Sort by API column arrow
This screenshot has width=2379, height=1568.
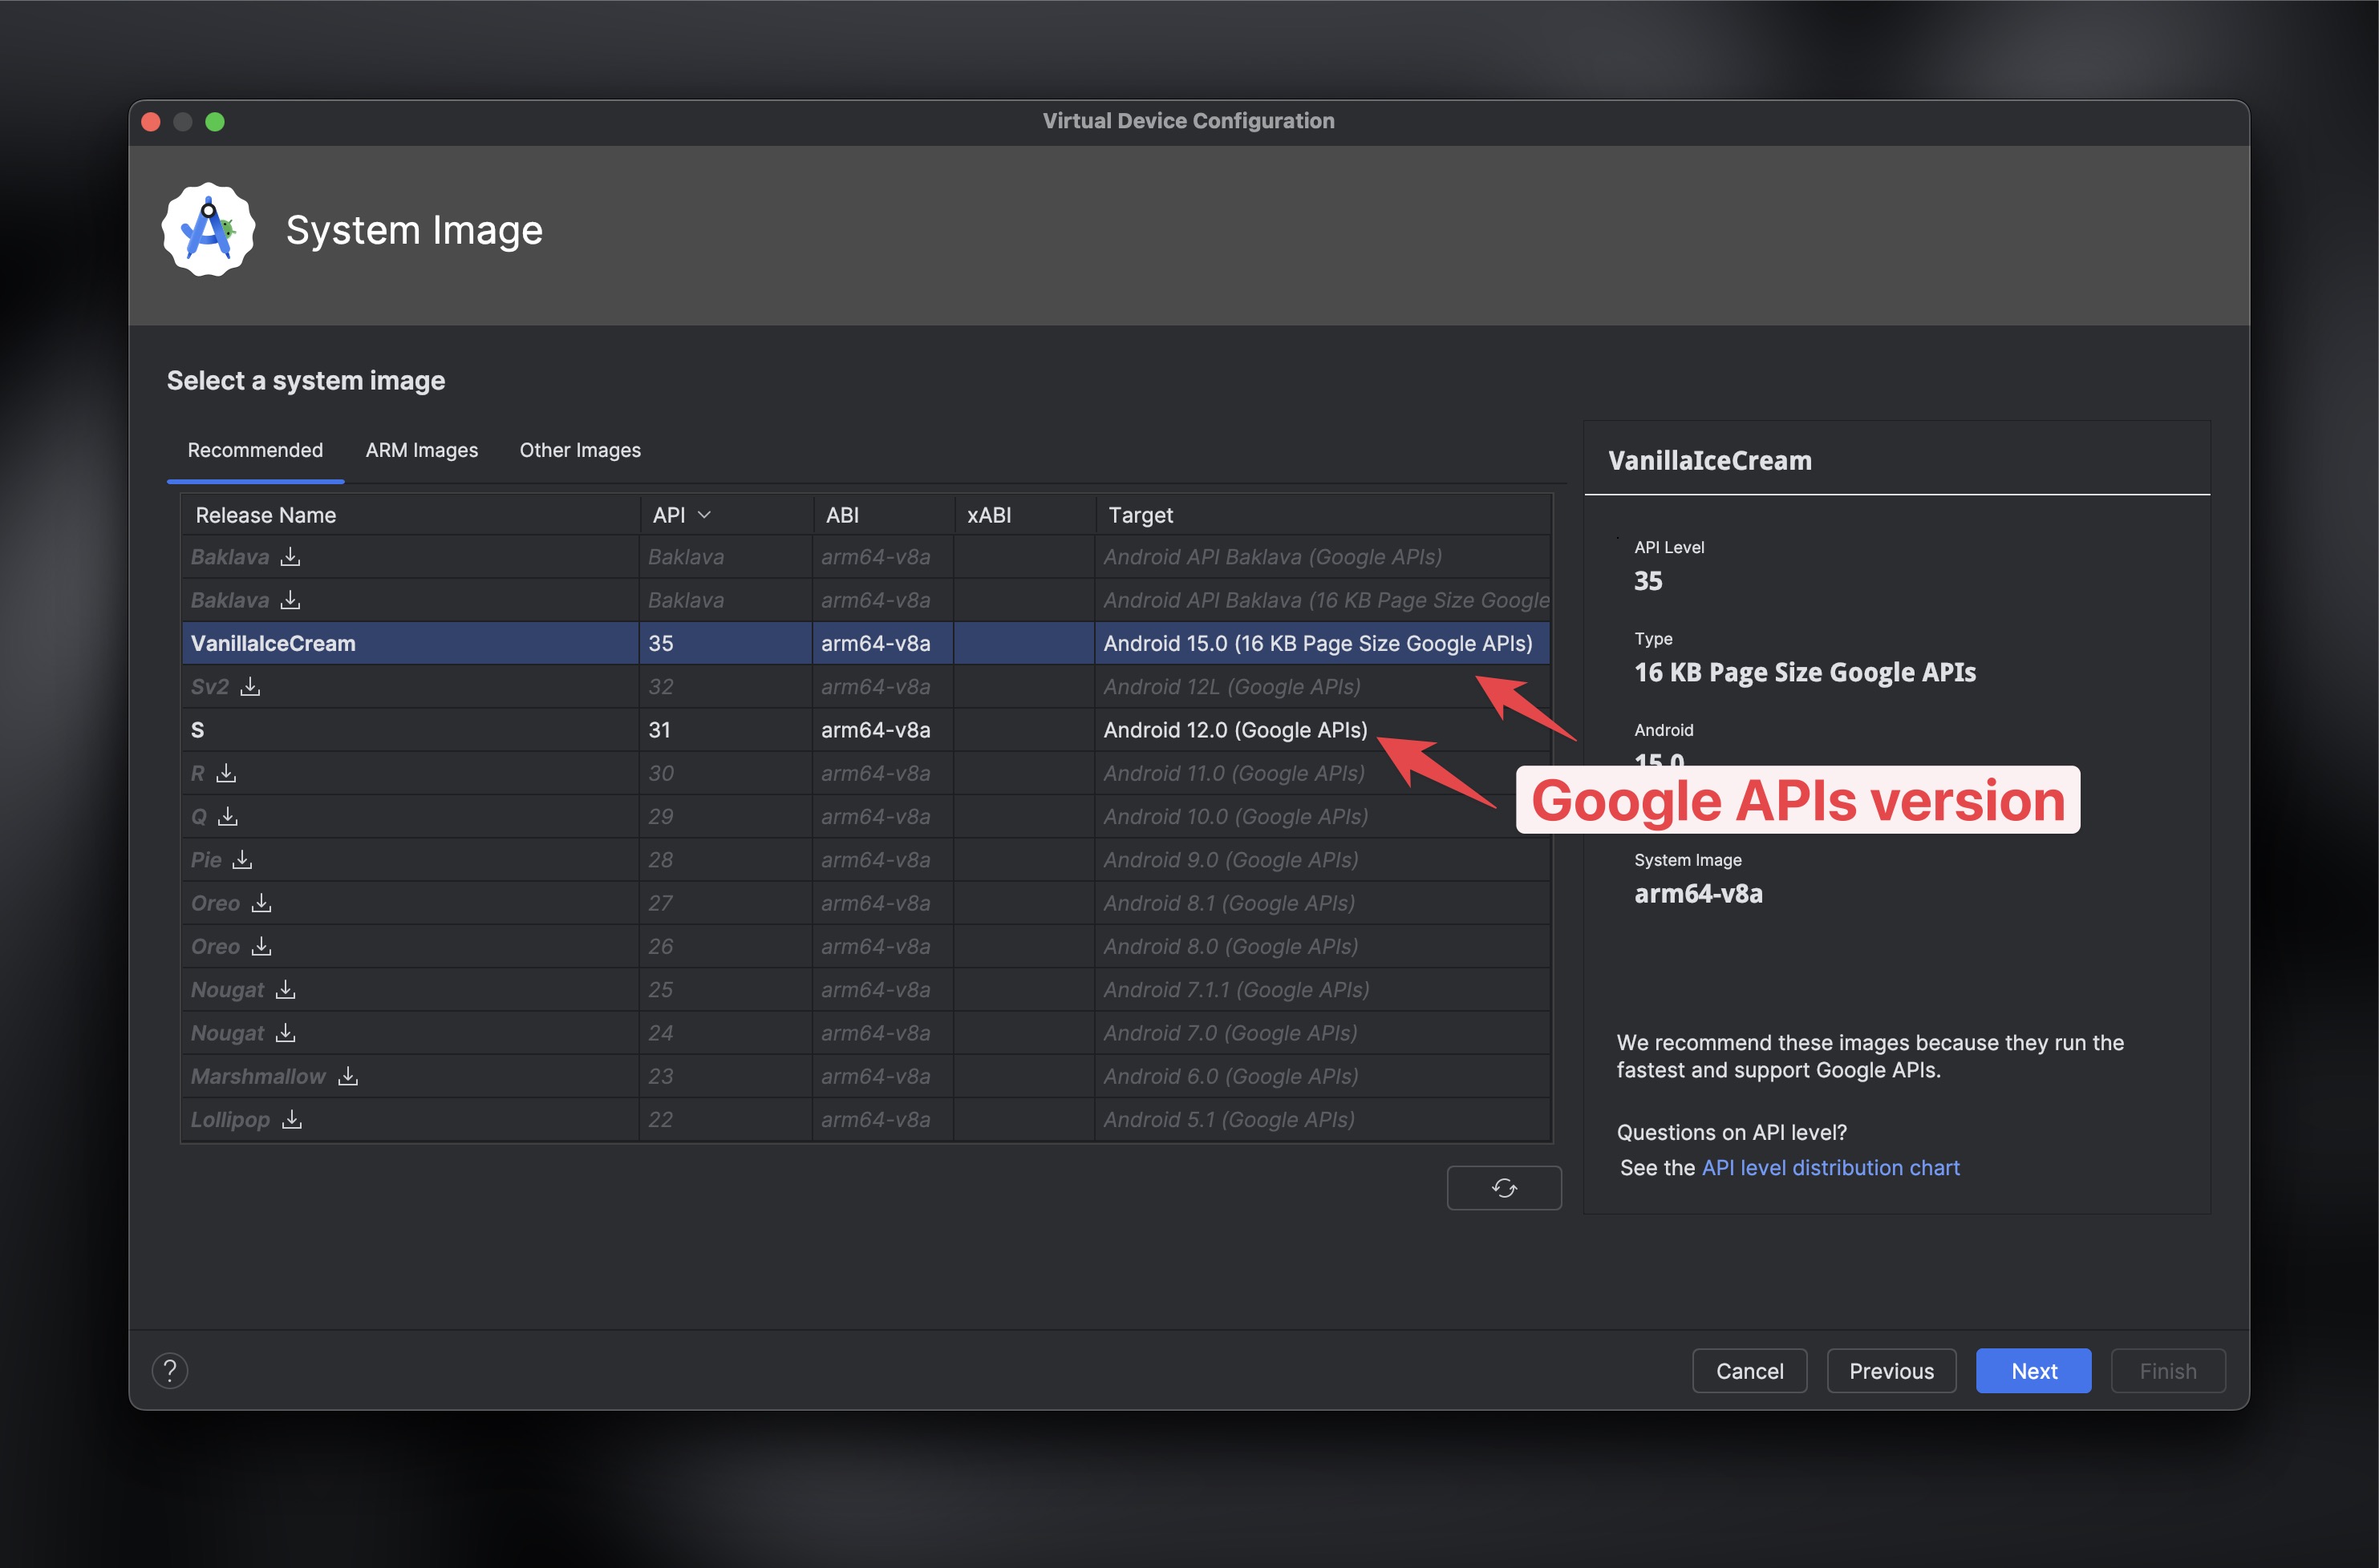click(704, 514)
